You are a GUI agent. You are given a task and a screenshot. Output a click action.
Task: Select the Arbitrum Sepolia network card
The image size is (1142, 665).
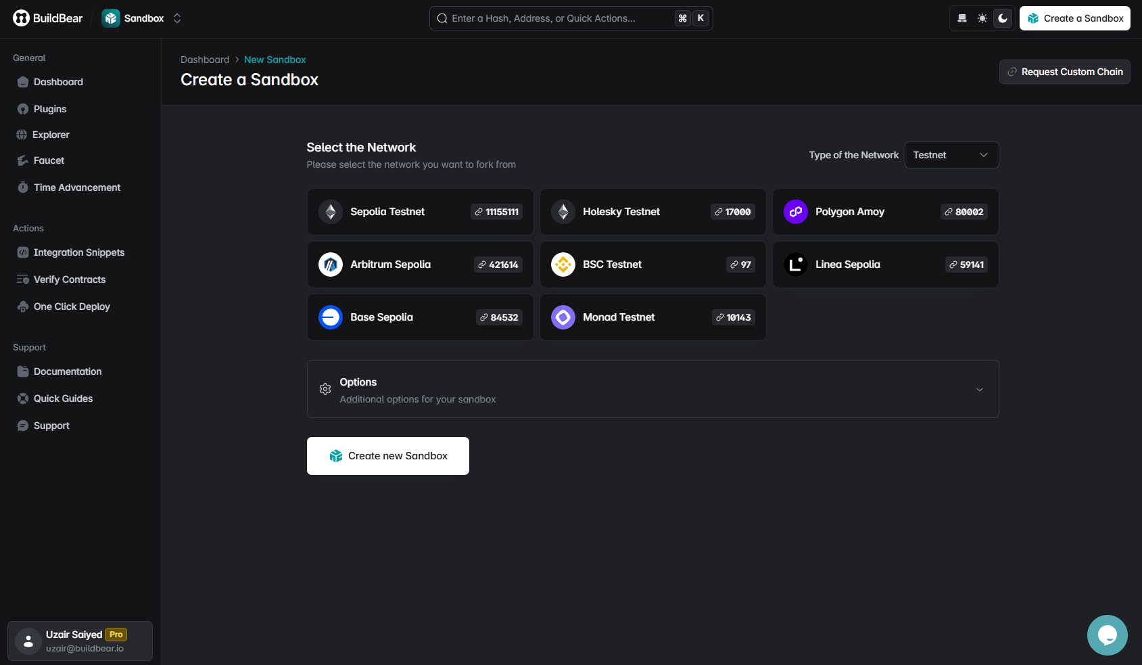[x=420, y=265]
